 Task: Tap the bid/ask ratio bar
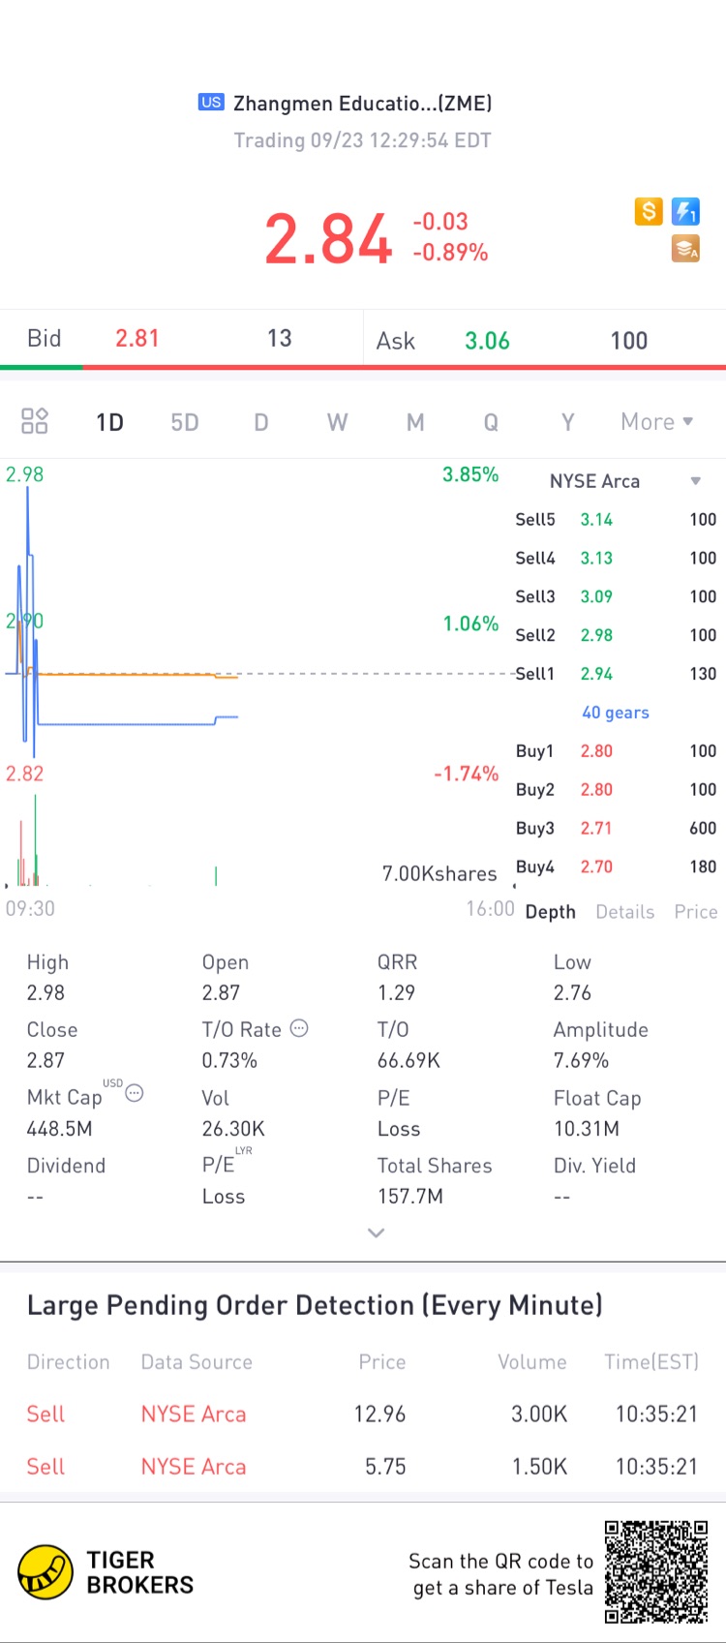(x=363, y=368)
